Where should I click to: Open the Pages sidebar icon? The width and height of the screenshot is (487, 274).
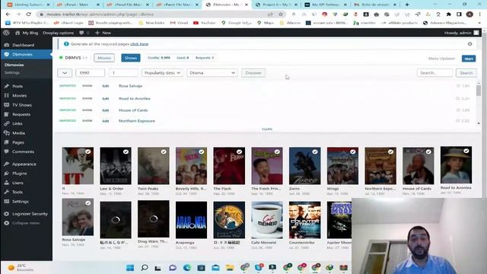point(7,142)
